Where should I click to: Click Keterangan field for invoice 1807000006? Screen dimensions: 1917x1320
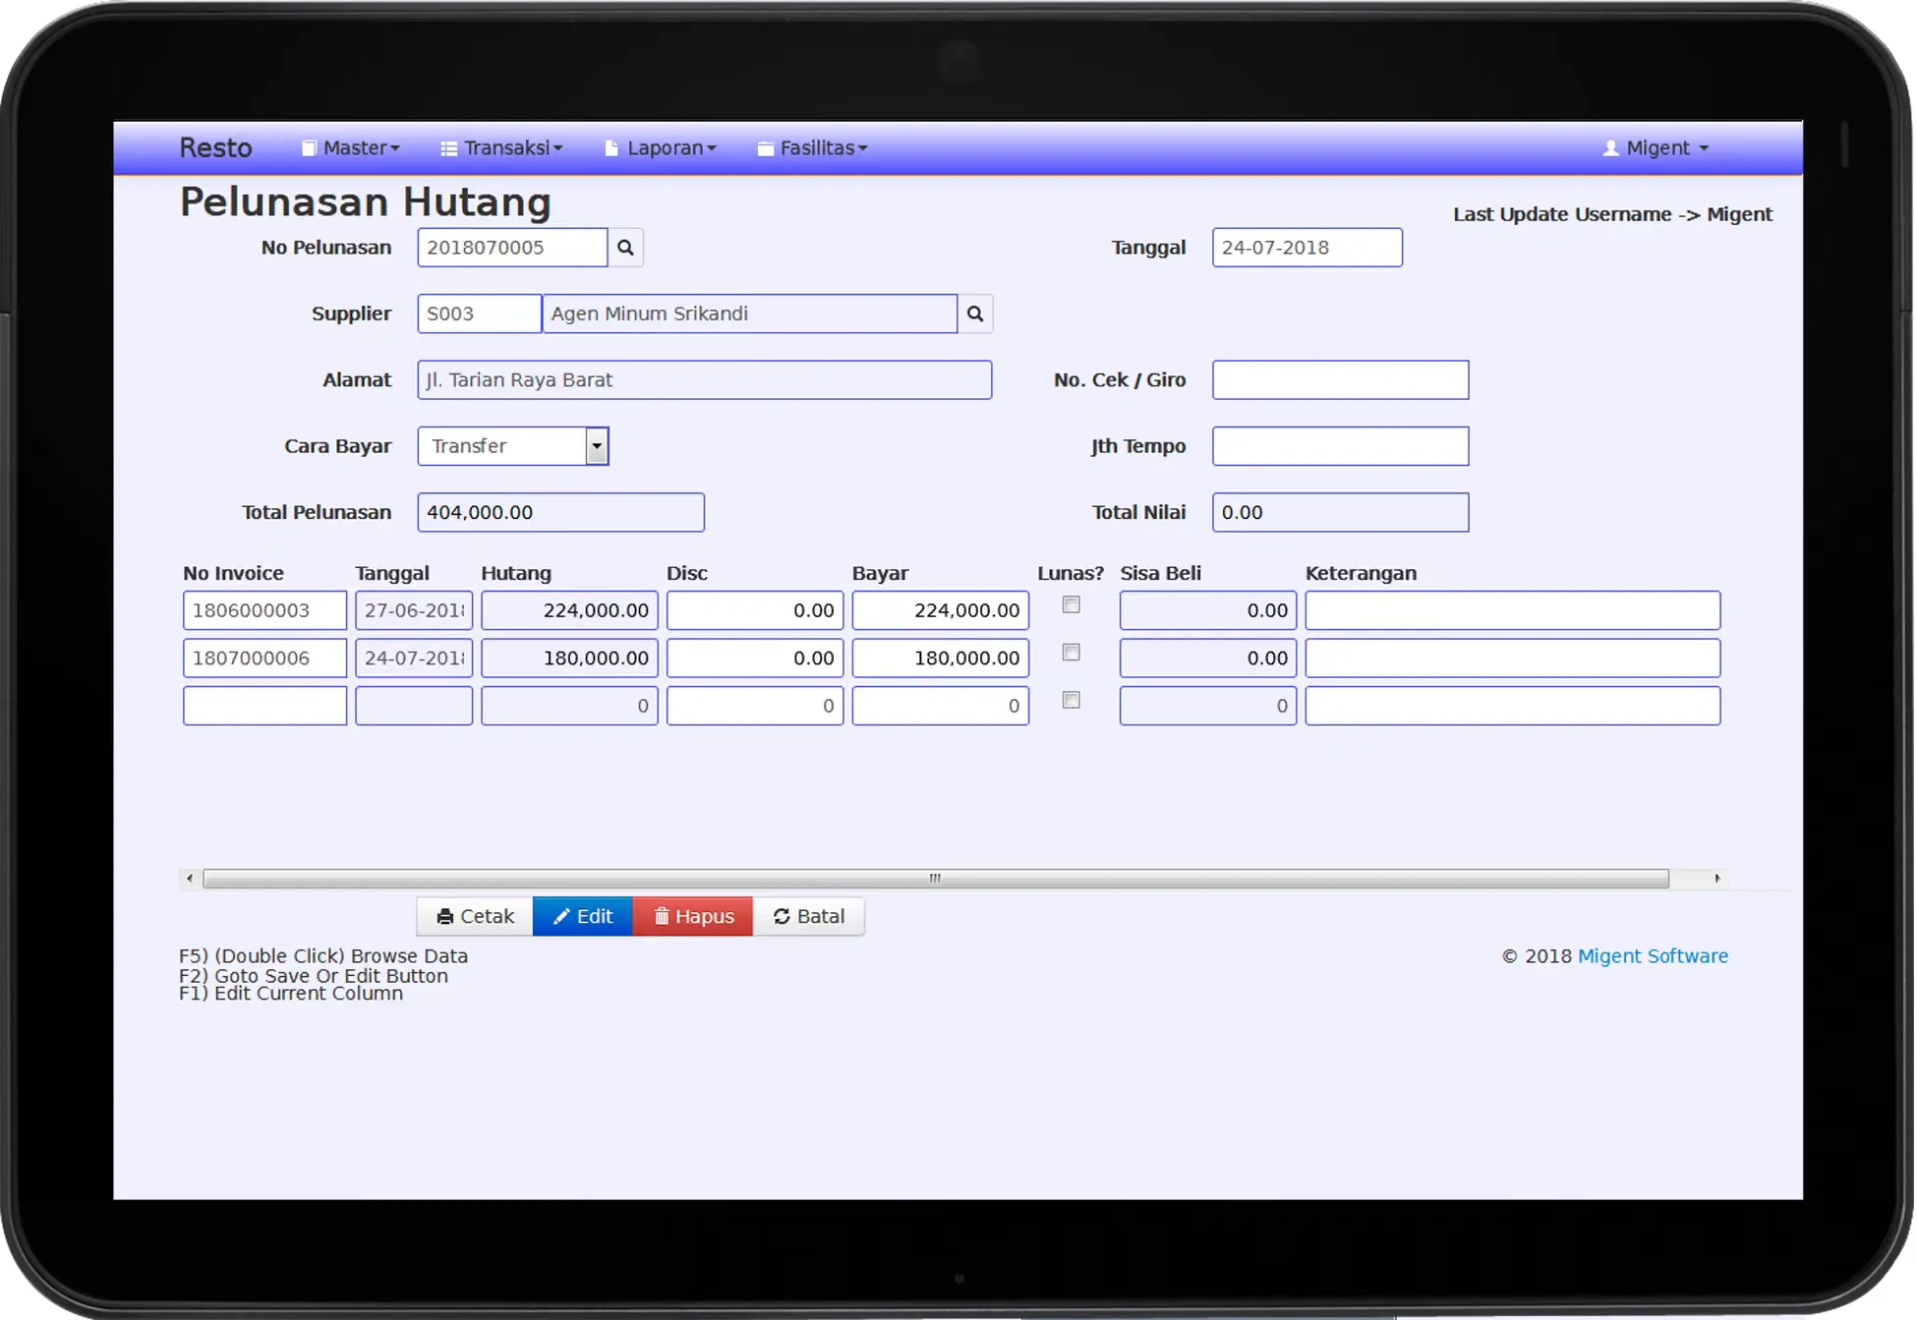click(1512, 659)
